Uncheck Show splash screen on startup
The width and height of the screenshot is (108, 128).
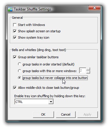click(15, 31)
